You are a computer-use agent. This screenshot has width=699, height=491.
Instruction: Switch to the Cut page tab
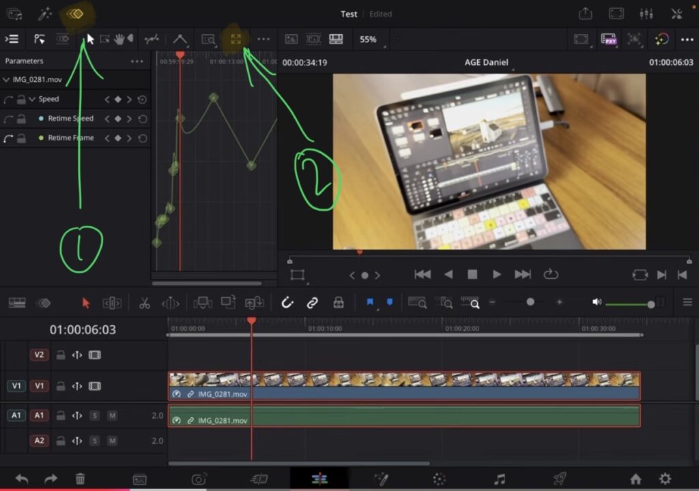click(x=259, y=479)
